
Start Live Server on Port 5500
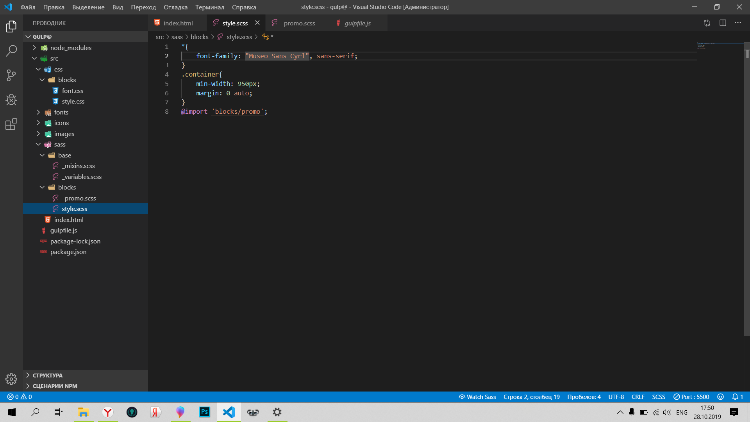[691, 397]
